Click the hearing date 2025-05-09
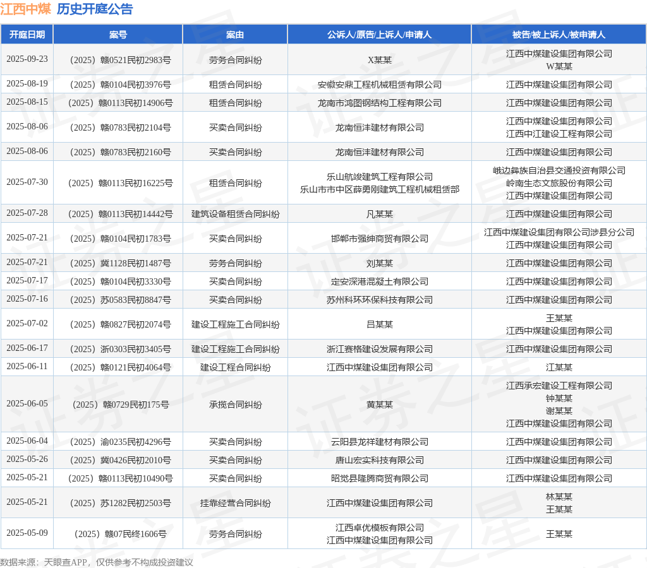The height and width of the screenshot is (568, 647). click(x=27, y=533)
